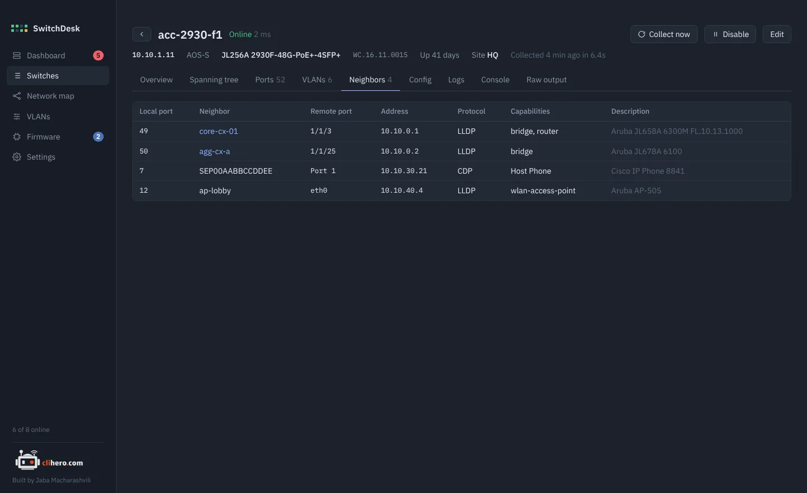Click the Settings gear icon
This screenshot has height=493, width=807.
click(17, 157)
